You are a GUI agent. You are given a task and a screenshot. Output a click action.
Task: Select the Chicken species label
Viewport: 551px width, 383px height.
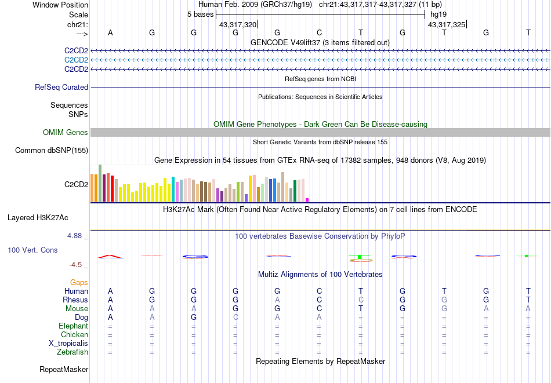74,334
